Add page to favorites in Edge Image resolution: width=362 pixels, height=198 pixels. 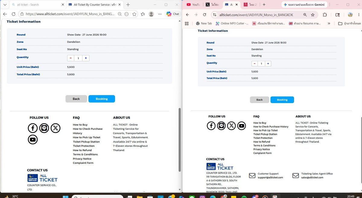click(x=134, y=14)
